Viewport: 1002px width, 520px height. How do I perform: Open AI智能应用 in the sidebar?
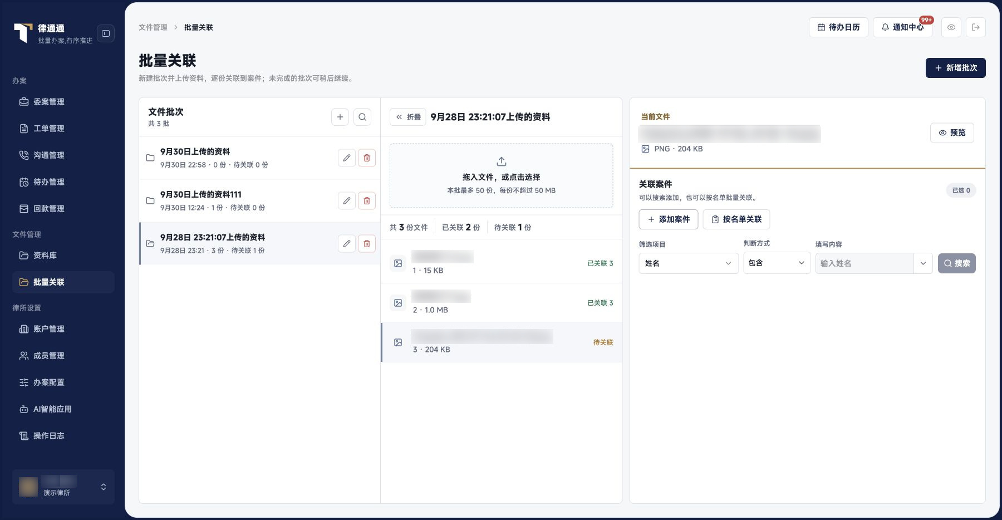click(x=63, y=409)
